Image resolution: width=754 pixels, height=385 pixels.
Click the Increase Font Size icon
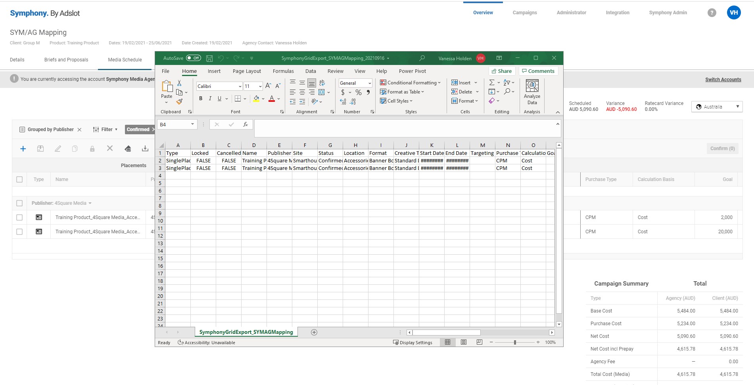click(268, 86)
